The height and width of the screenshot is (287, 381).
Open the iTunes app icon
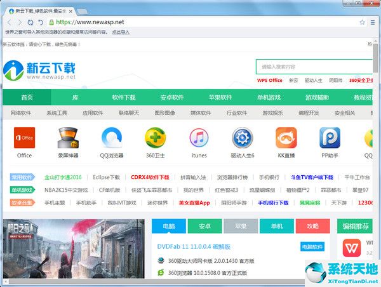199,138
